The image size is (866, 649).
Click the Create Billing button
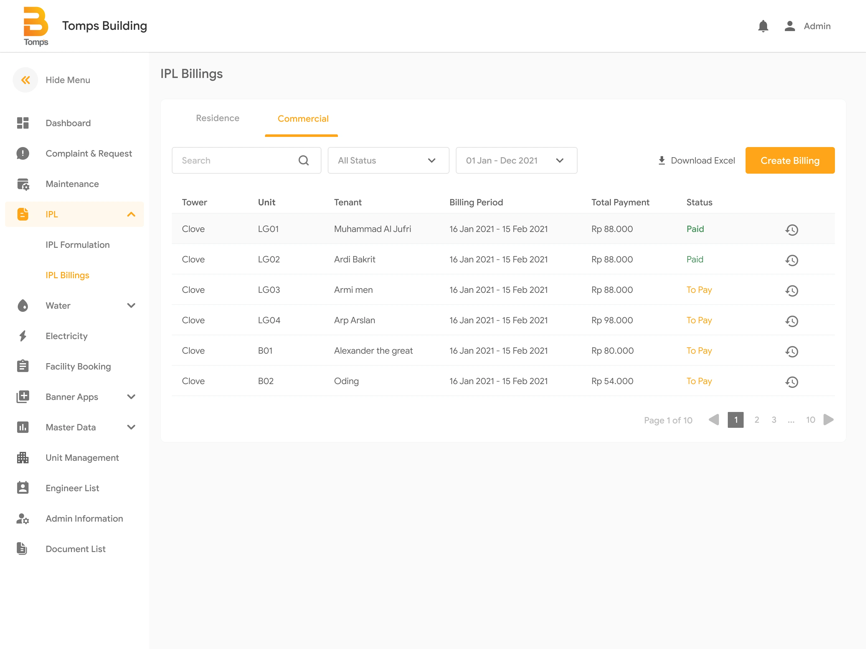pyautogui.click(x=790, y=160)
